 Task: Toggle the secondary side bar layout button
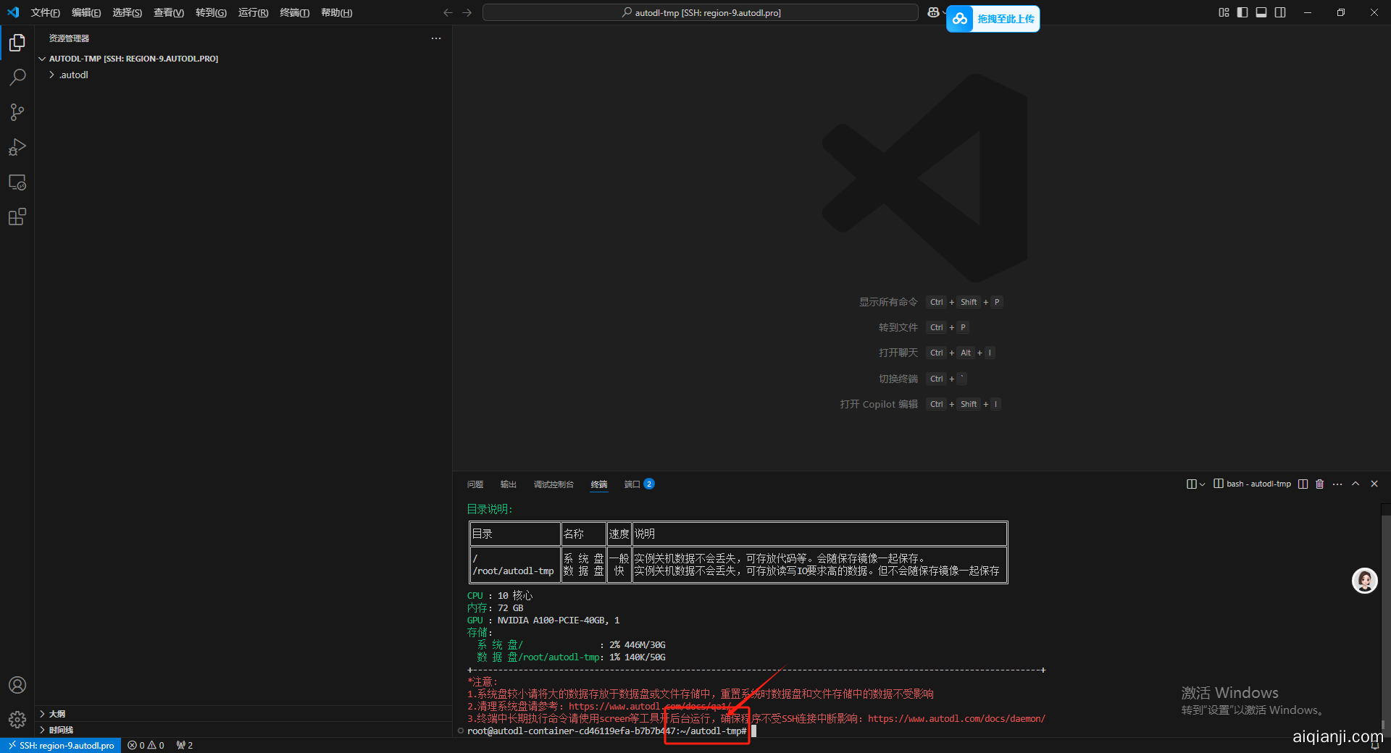click(1280, 12)
